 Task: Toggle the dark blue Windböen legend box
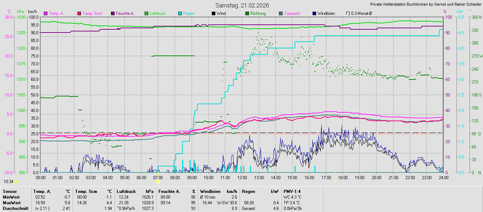(314, 13)
